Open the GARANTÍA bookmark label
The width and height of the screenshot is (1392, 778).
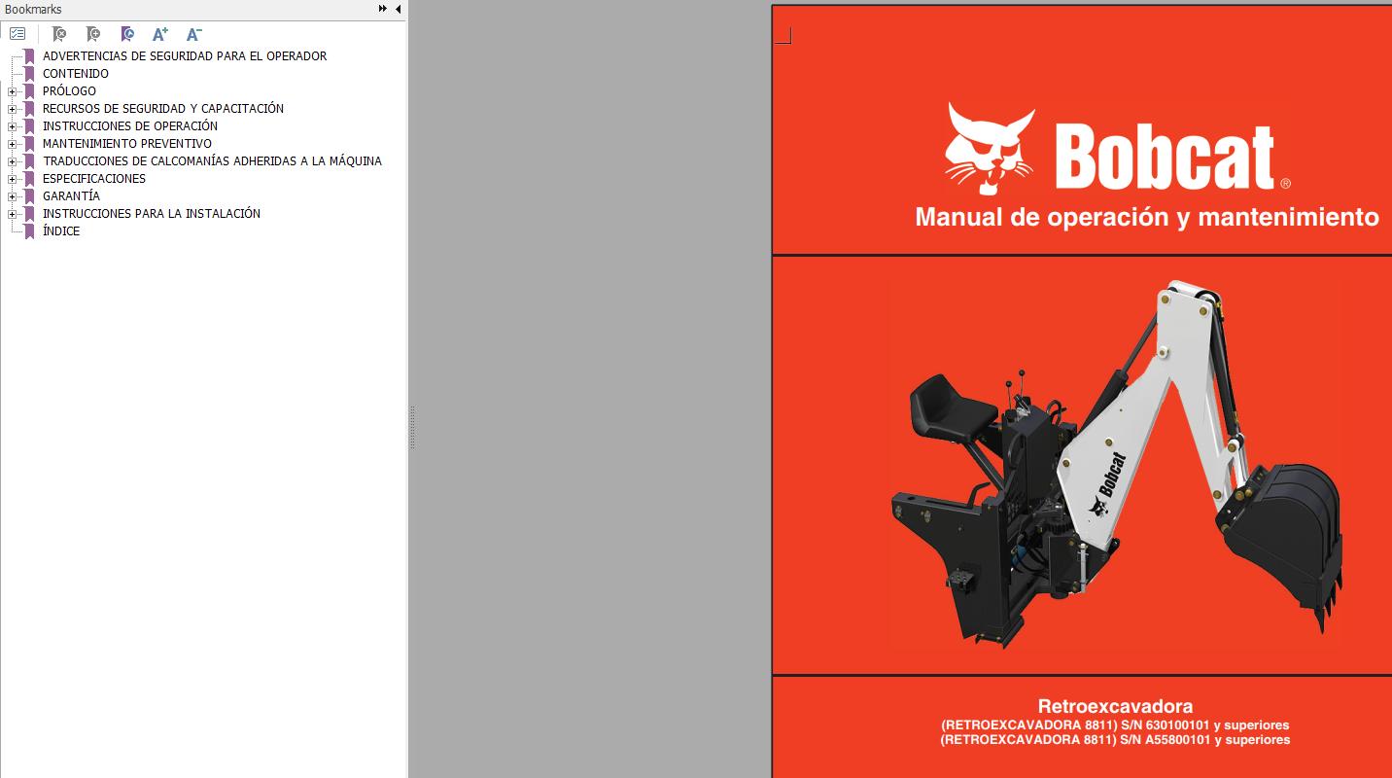(x=71, y=196)
